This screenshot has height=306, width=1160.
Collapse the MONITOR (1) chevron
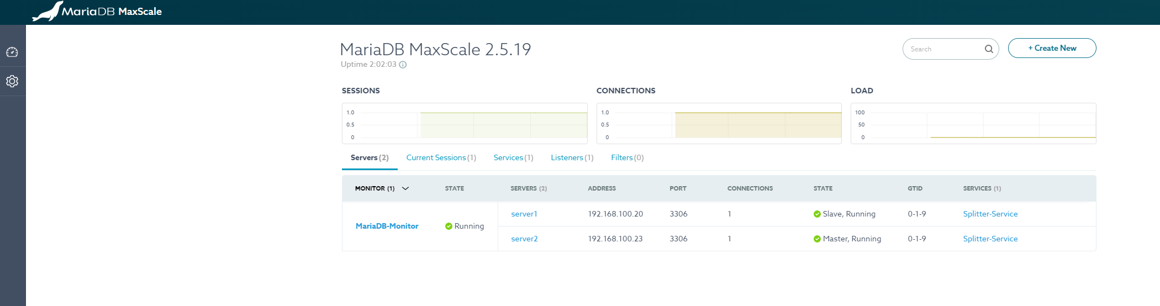[x=405, y=188]
